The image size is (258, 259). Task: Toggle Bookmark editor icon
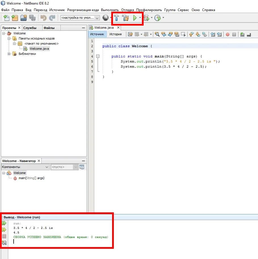pyautogui.click(x=204, y=34)
